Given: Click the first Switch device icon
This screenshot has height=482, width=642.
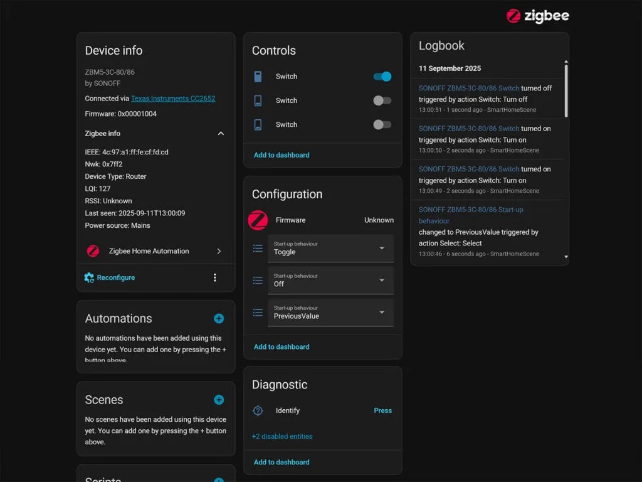Looking at the screenshot, I should [258, 77].
